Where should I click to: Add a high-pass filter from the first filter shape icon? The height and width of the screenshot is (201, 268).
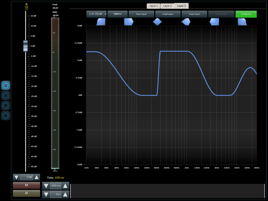(x=100, y=22)
